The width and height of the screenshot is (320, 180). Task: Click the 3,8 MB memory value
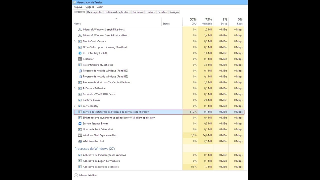tap(208, 65)
